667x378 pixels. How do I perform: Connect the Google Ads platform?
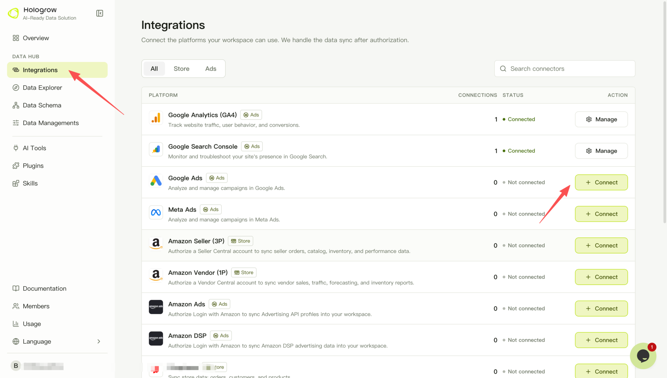coord(601,182)
